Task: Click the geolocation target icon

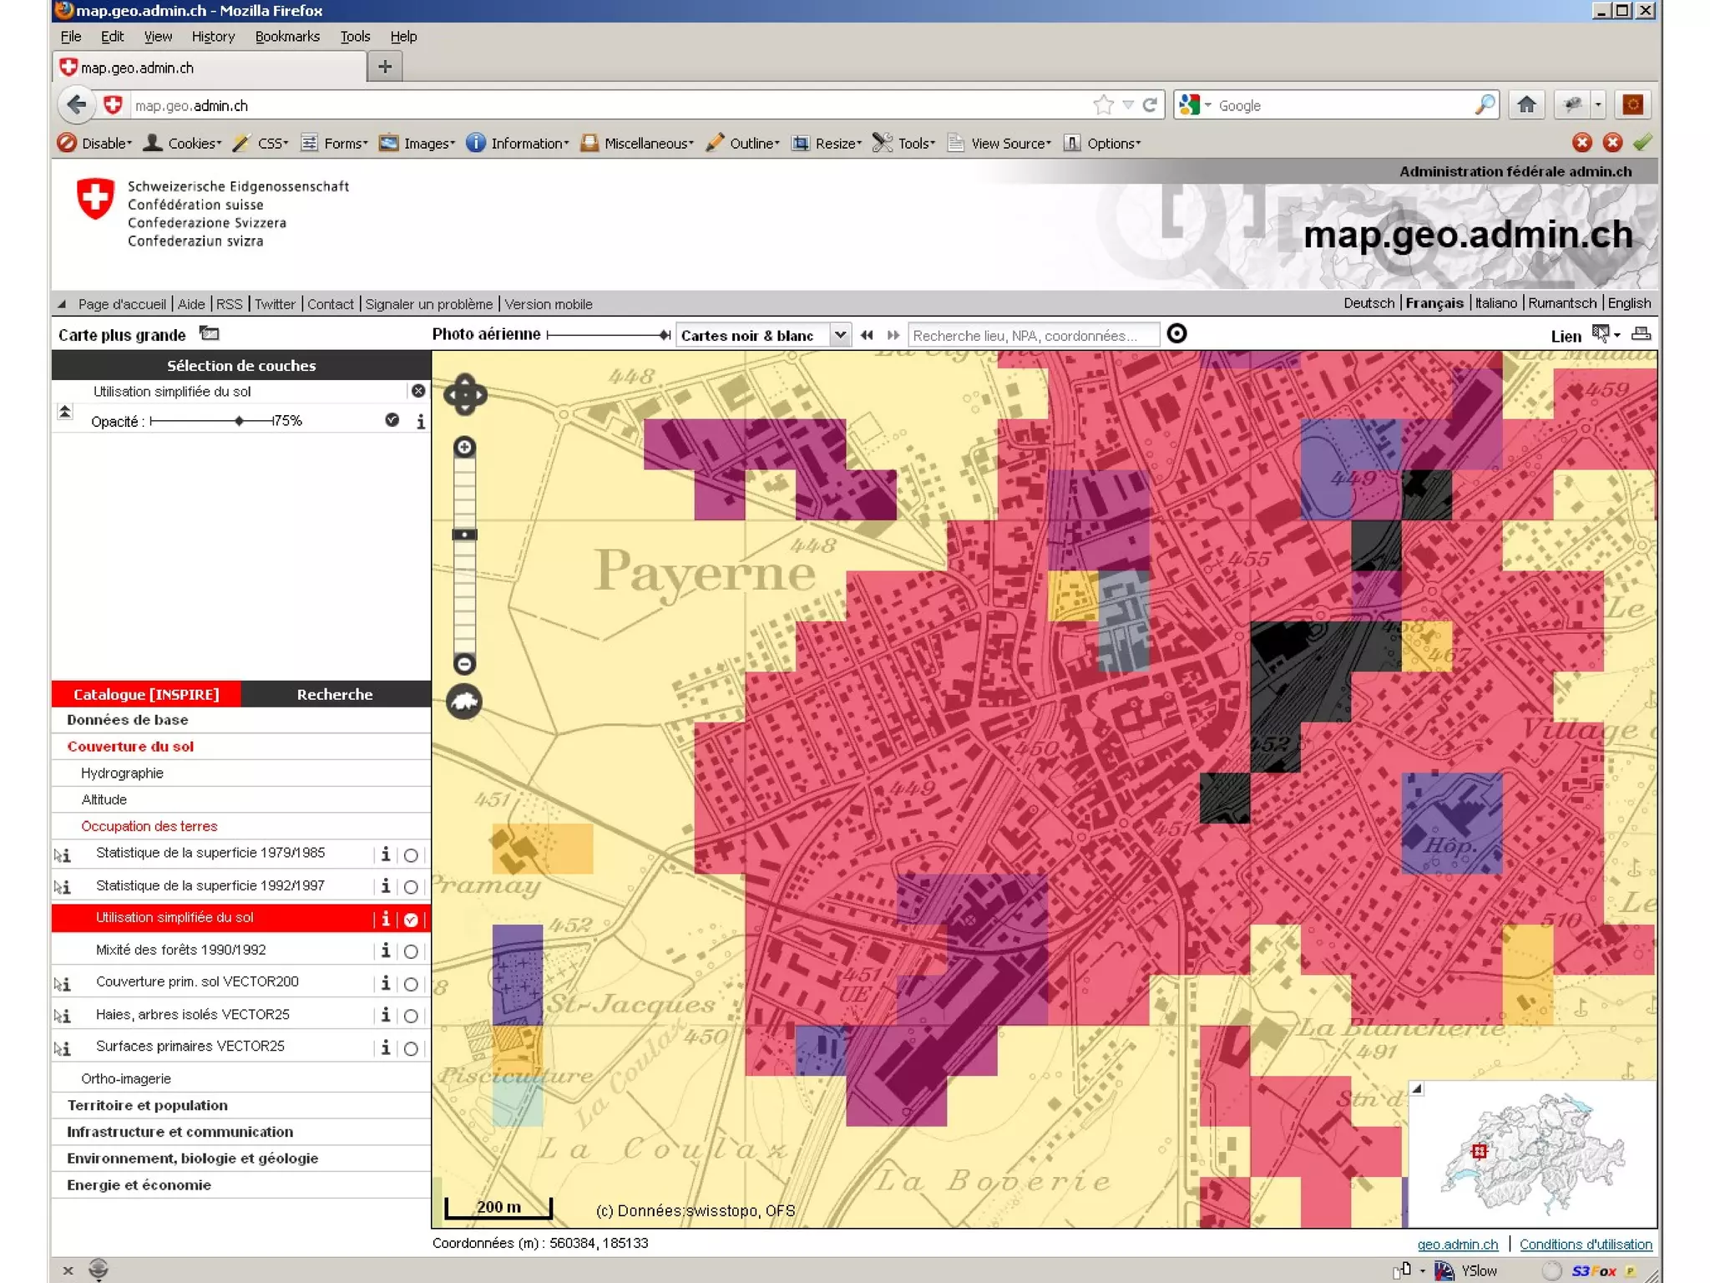Action: click(1176, 334)
